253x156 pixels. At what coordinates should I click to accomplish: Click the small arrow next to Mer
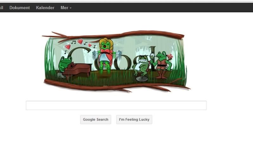click(71, 8)
